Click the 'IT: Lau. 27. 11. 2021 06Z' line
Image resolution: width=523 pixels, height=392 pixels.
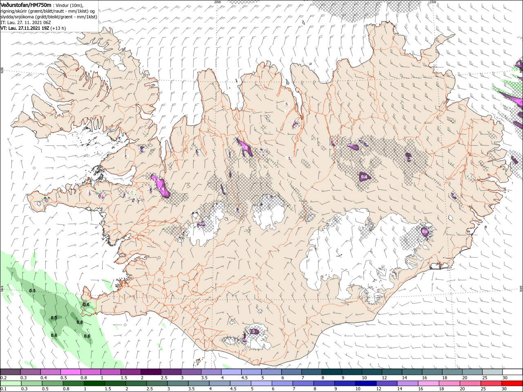26,22
